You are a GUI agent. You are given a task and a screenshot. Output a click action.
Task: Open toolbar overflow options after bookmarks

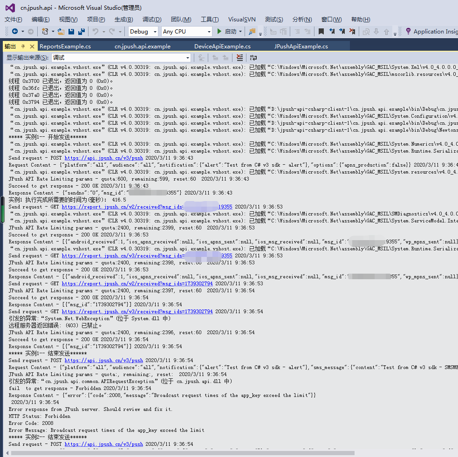pyautogui.click(x=395, y=33)
